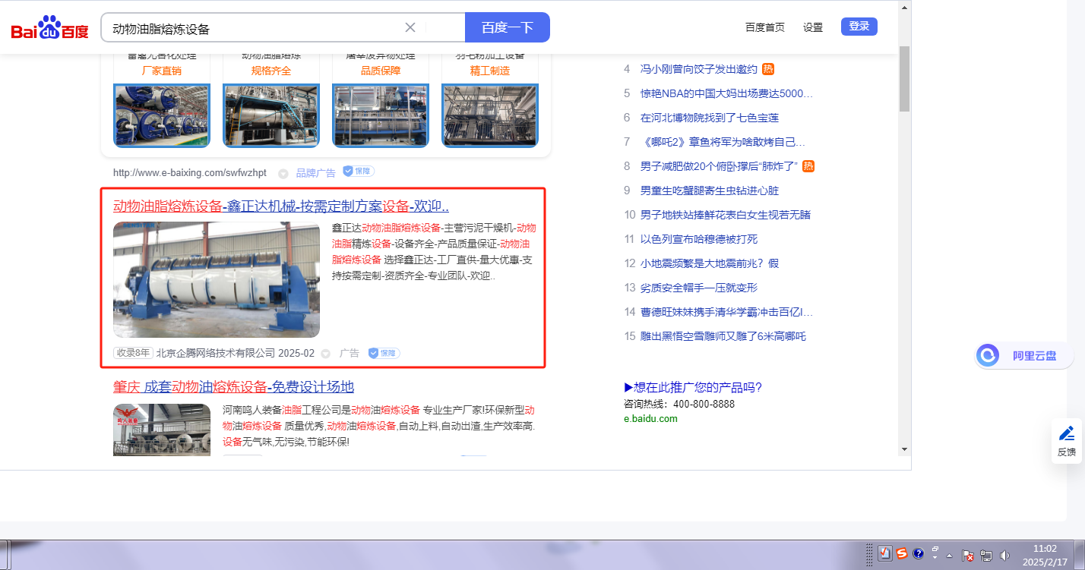Click the scrollbar down arrow
Screen dimensions: 1085x570
coord(904,449)
